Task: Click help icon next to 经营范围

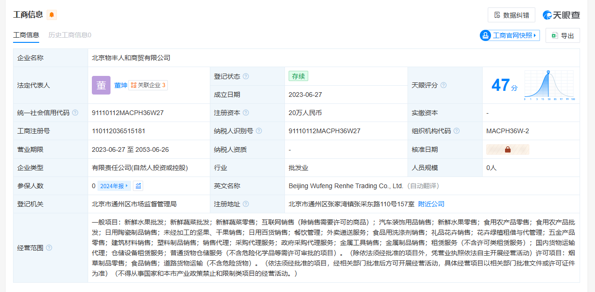Action: click(49, 248)
